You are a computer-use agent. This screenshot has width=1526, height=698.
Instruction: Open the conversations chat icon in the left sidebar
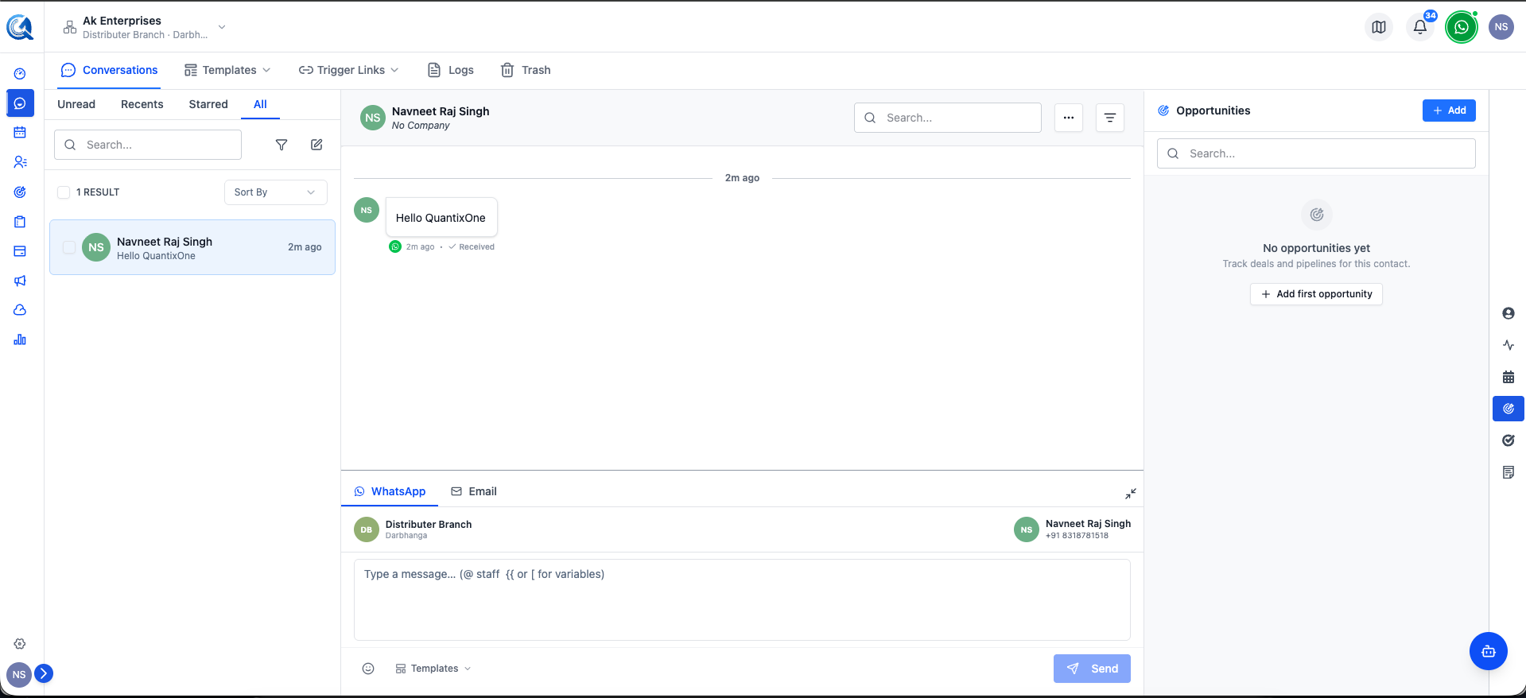click(x=20, y=103)
